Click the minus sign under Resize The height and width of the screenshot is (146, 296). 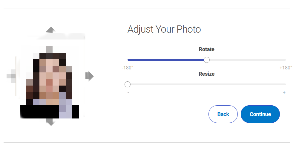click(128, 92)
